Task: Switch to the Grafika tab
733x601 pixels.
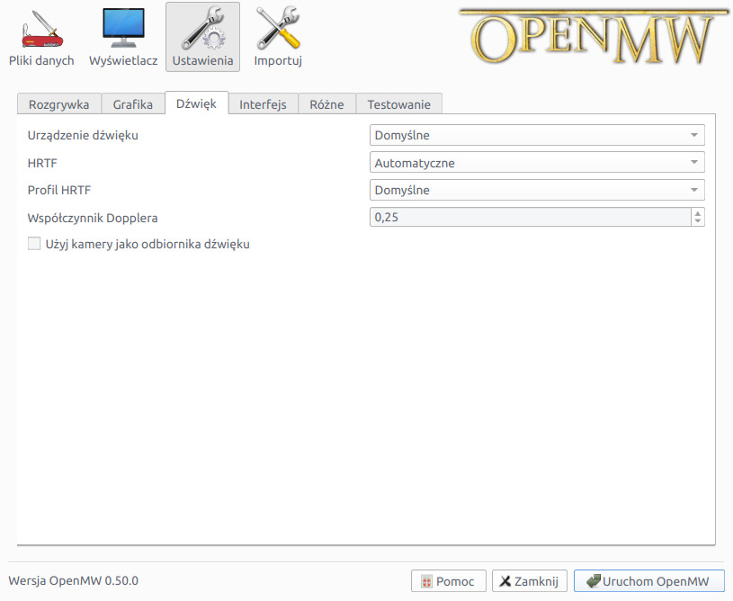Action: coord(133,104)
